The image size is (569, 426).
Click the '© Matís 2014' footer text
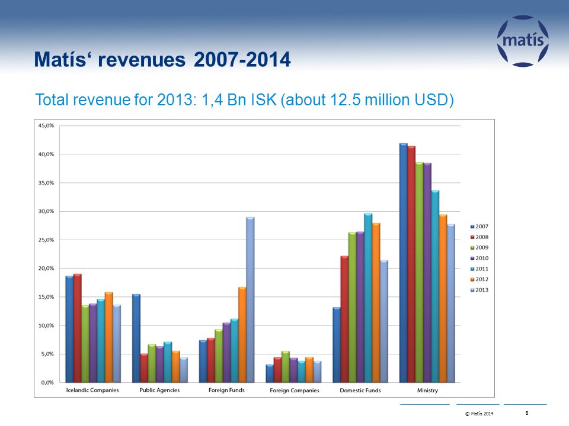tap(479, 414)
